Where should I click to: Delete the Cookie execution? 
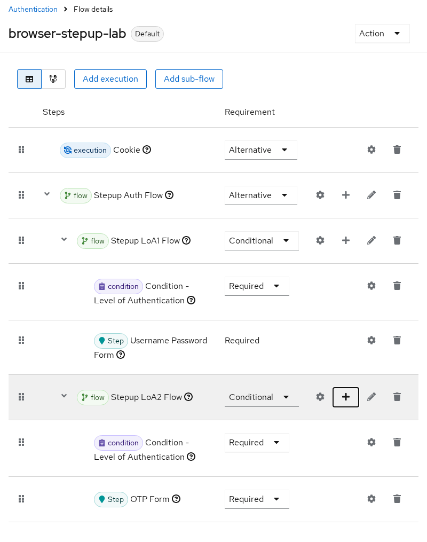coord(397,150)
